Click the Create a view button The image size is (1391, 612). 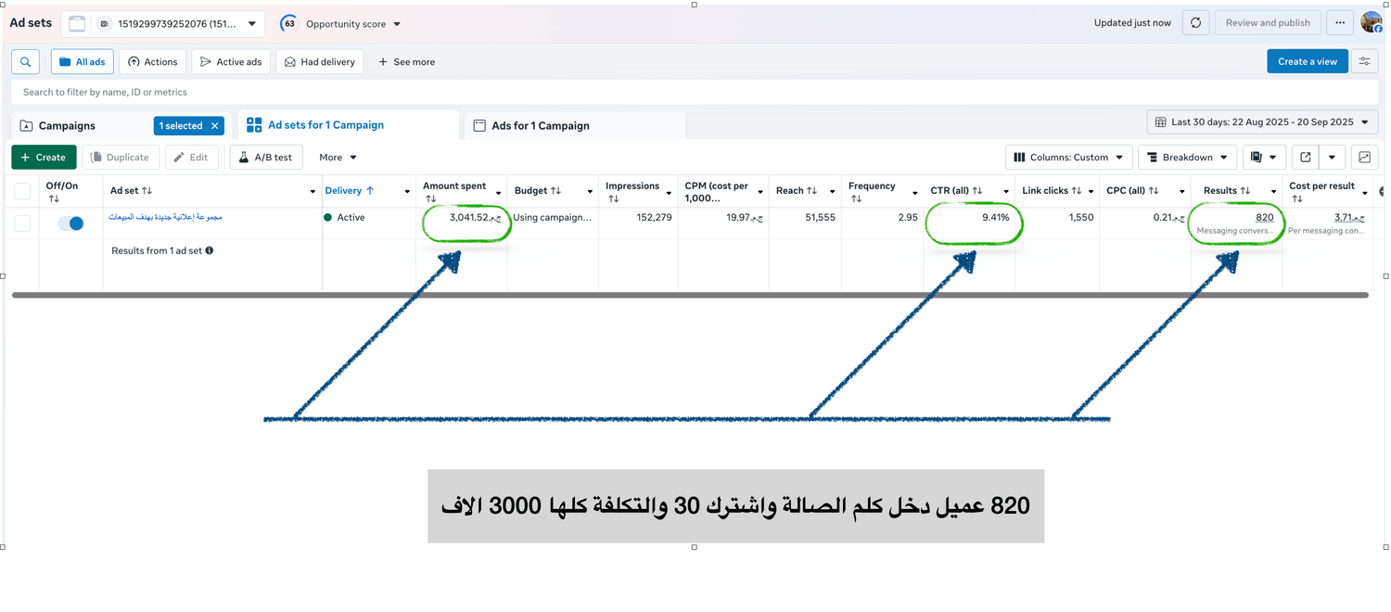point(1308,62)
